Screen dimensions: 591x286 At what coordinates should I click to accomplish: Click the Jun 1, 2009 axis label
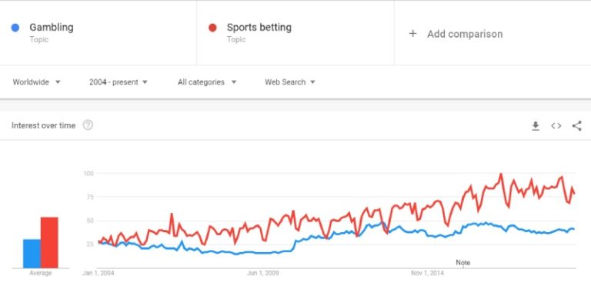pyautogui.click(x=262, y=273)
